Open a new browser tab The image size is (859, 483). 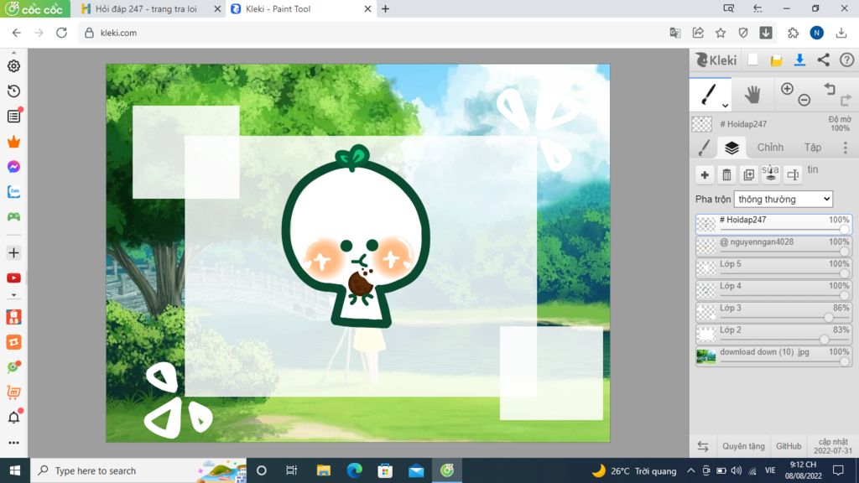point(385,8)
